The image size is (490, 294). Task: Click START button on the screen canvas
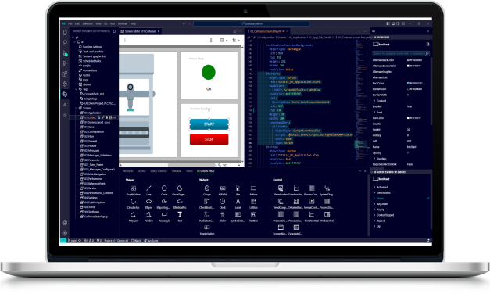point(209,124)
